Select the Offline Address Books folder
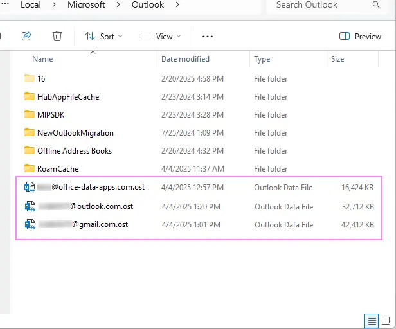Image resolution: width=396 pixels, height=329 pixels. 74,151
